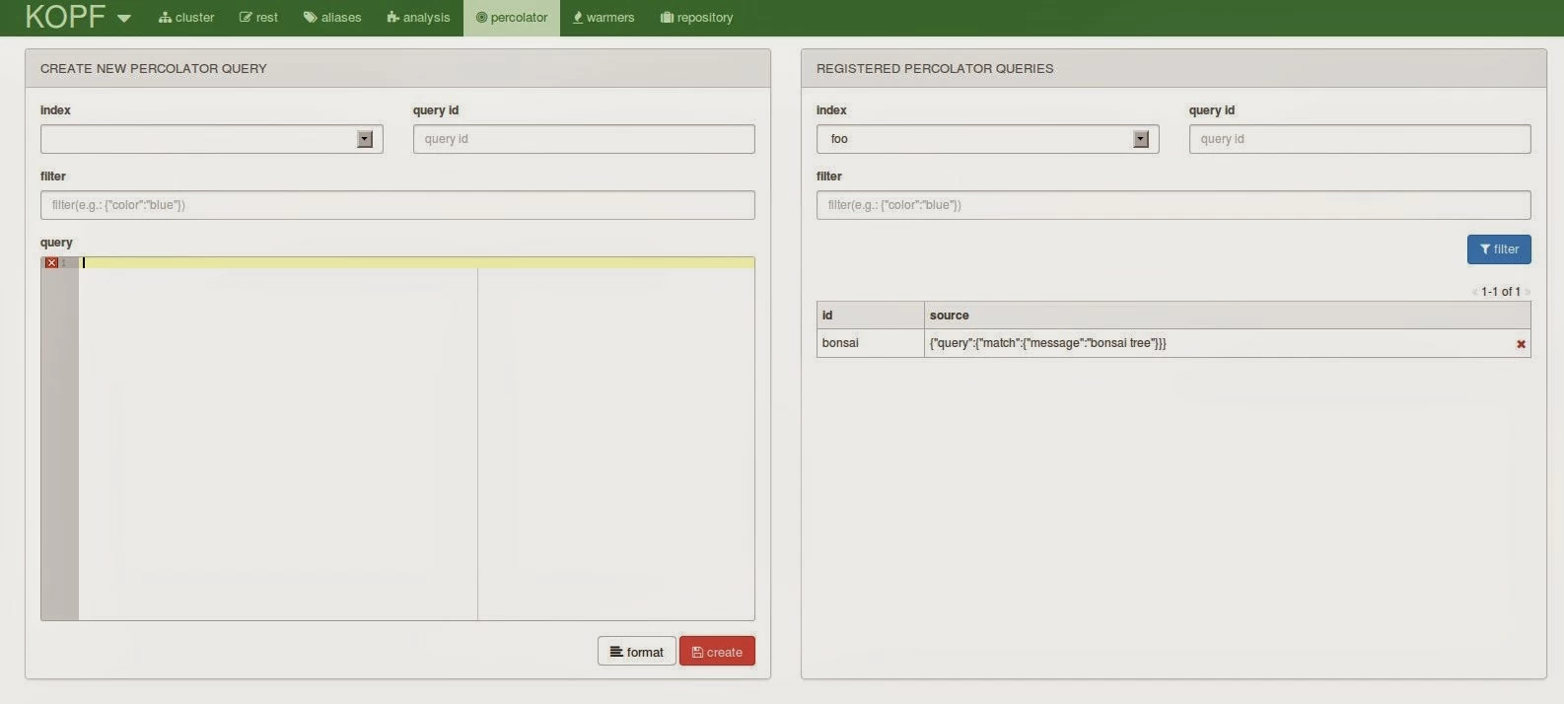Open the rest tab
The width and height of the screenshot is (1564, 704).
258,18
